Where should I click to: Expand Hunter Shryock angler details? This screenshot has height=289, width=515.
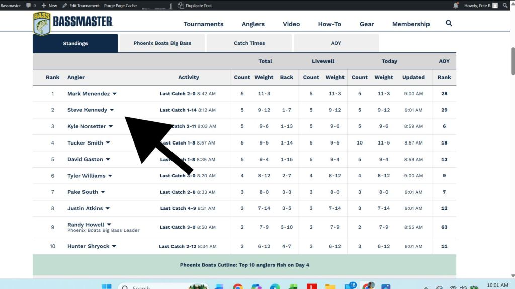[x=114, y=247]
